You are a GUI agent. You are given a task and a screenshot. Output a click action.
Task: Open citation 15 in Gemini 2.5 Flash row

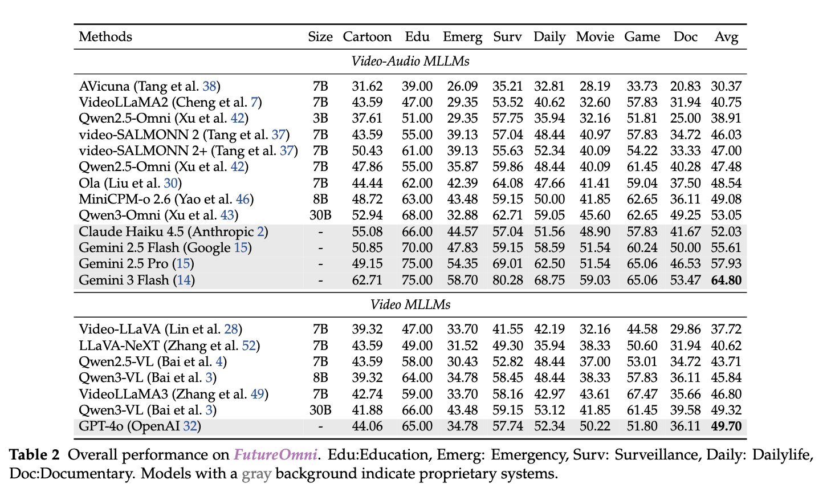pyautogui.click(x=241, y=247)
